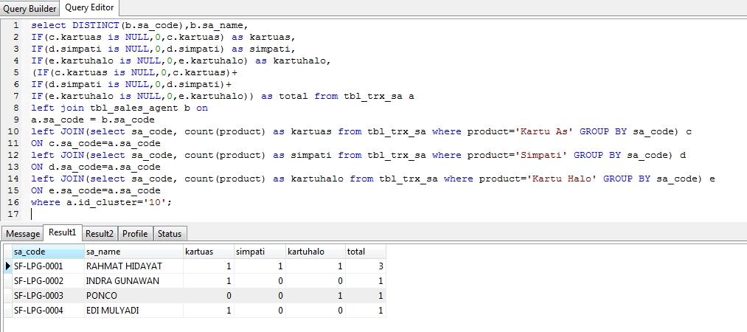The width and height of the screenshot is (747, 332).
Task: Show the Result1 tab
Action: click(62, 233)
